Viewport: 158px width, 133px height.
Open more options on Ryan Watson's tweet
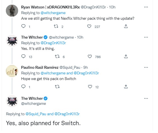[x=146, y=7]
